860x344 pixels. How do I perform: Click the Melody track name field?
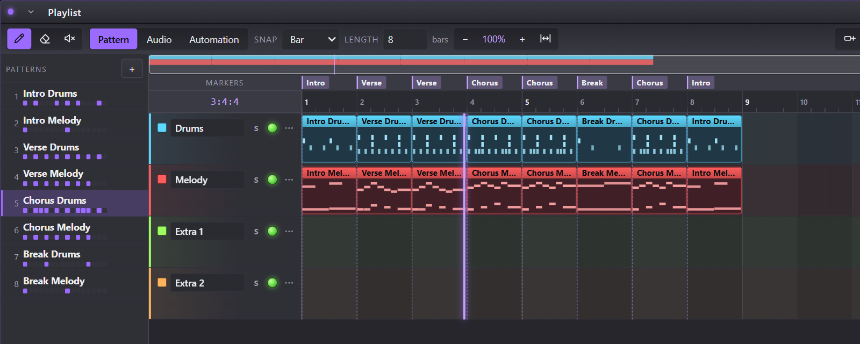pyautogui.click(x=207, y=180)
